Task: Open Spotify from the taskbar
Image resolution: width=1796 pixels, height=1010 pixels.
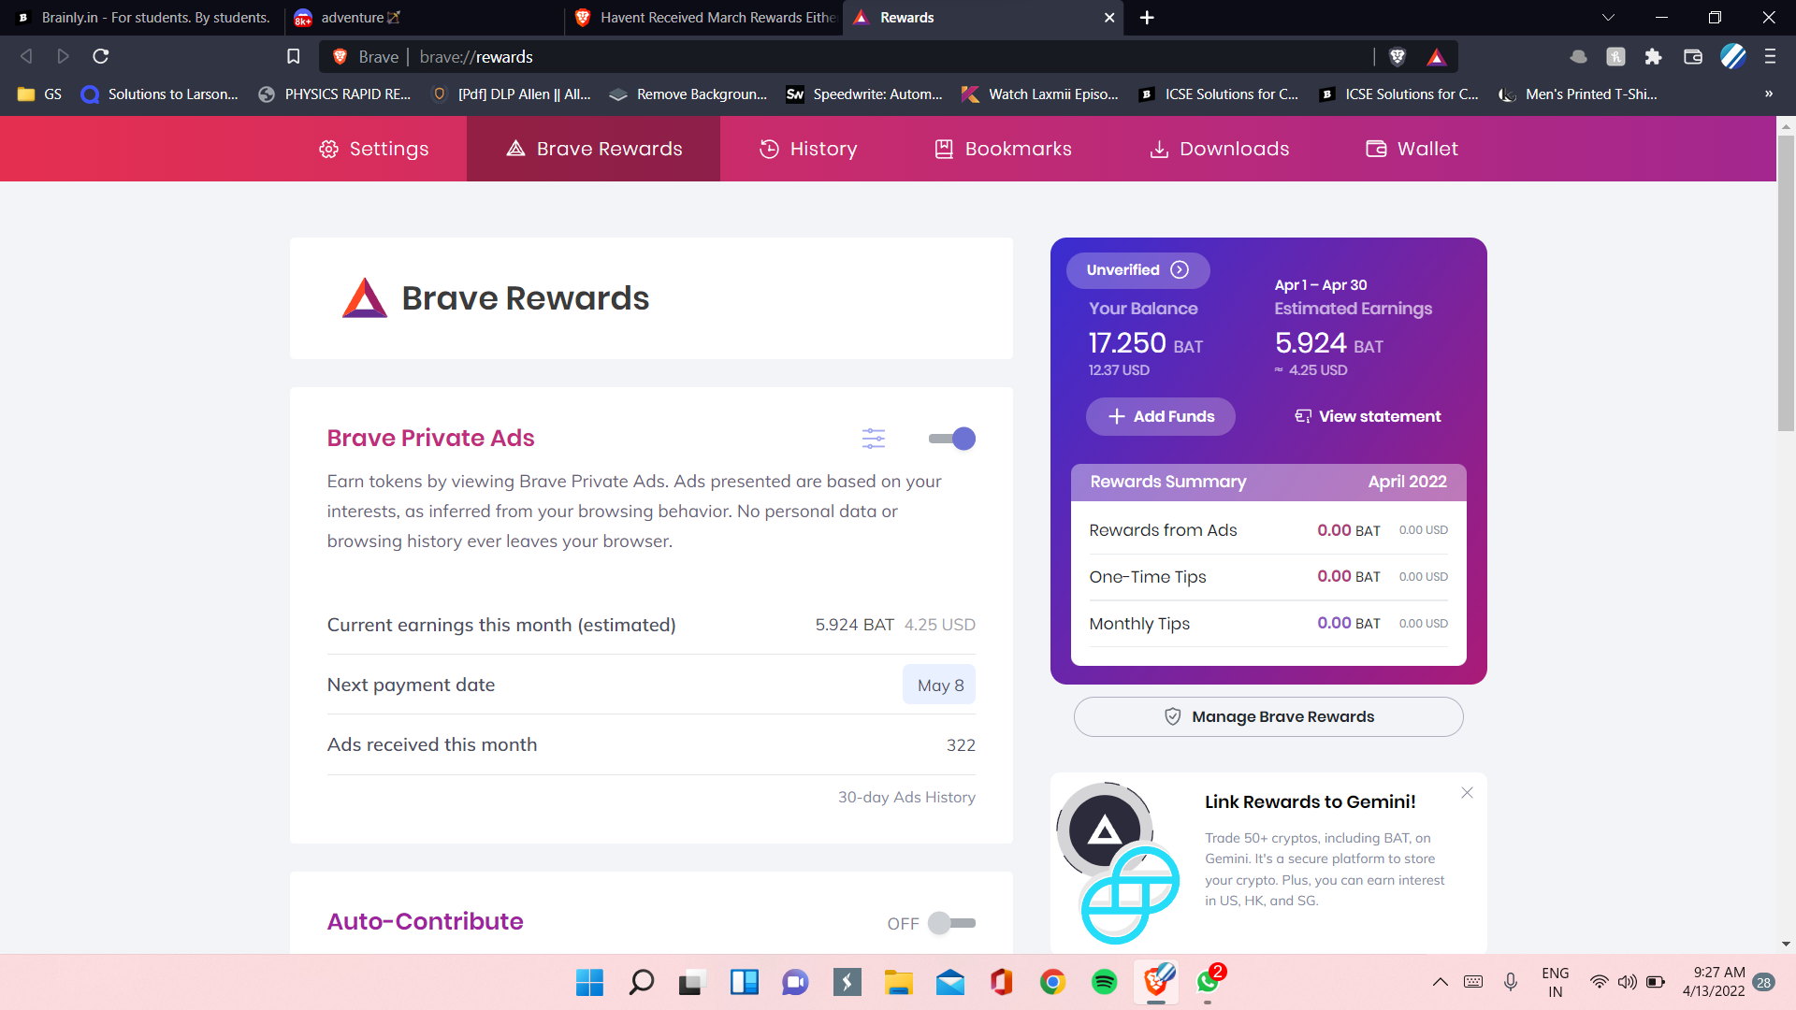Action: 1104,982
